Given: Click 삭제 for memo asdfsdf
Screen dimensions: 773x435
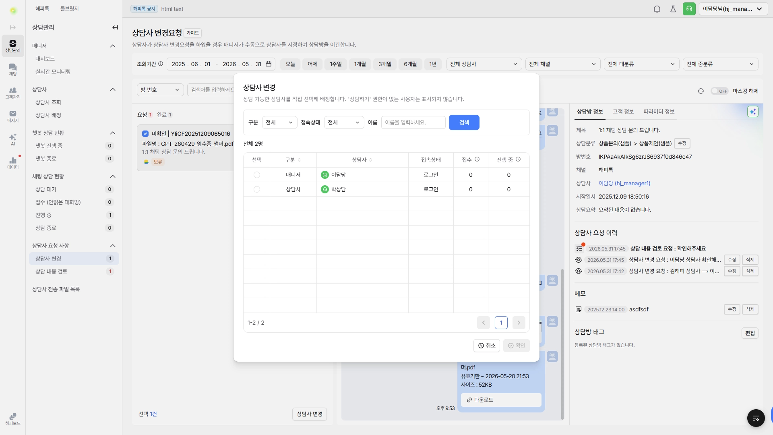Looking at the screenshot, I should [750, 309].
